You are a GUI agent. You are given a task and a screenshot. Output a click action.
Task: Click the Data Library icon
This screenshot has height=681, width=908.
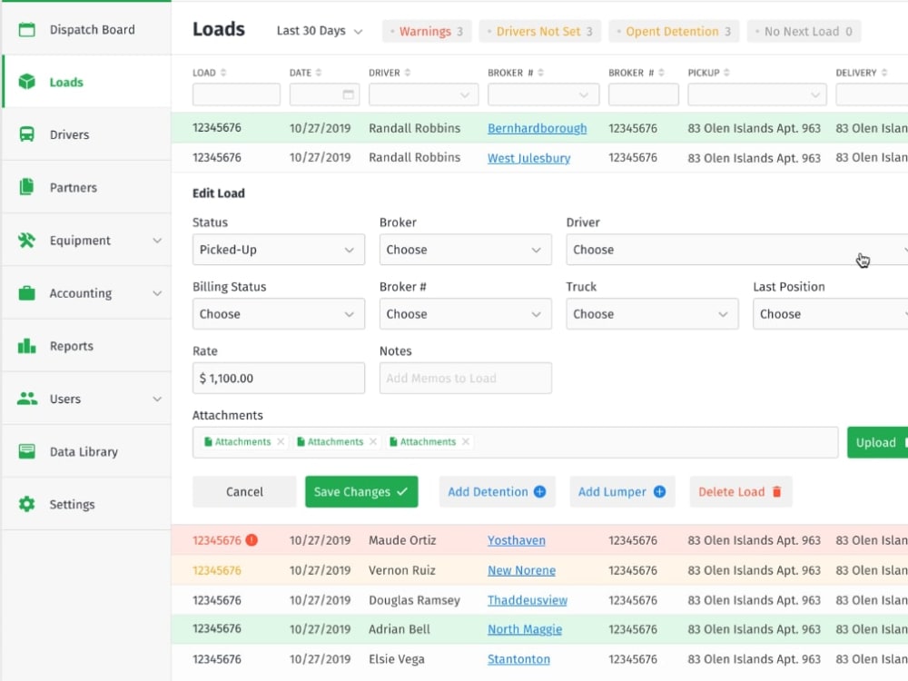point(26,451)
